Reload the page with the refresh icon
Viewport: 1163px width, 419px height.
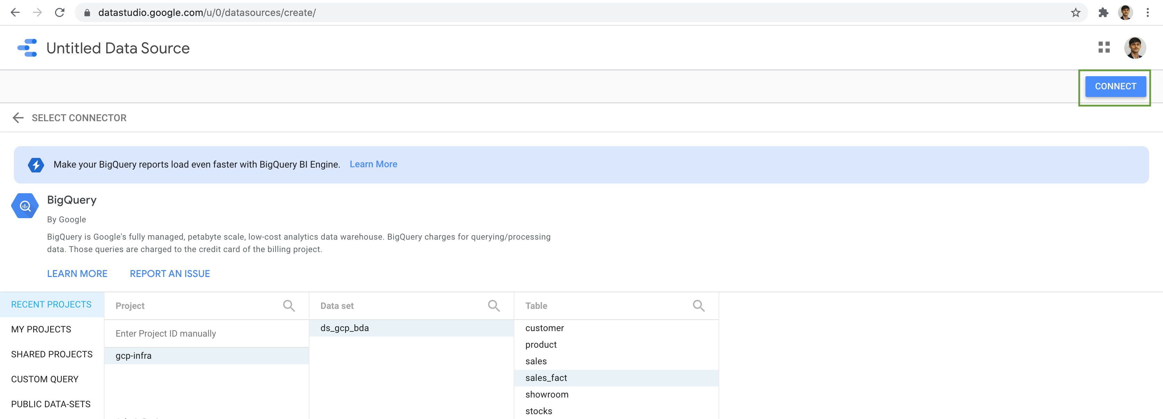click(60, 13)
